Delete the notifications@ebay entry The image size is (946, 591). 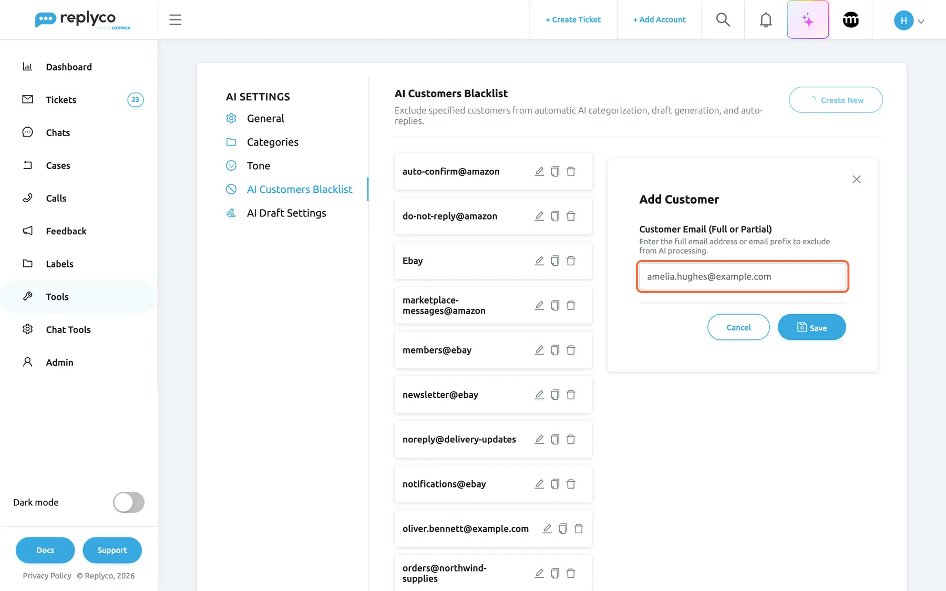coord(571,484)
